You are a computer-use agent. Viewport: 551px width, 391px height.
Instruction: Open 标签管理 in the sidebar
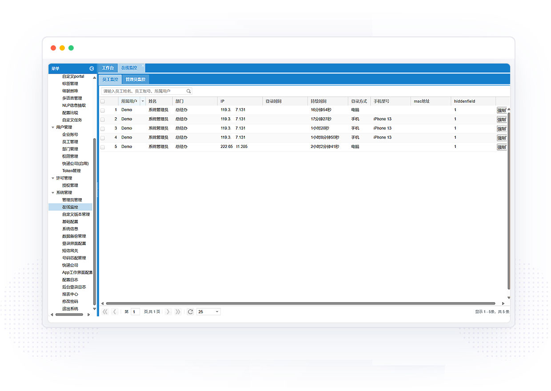pos(70,84)
